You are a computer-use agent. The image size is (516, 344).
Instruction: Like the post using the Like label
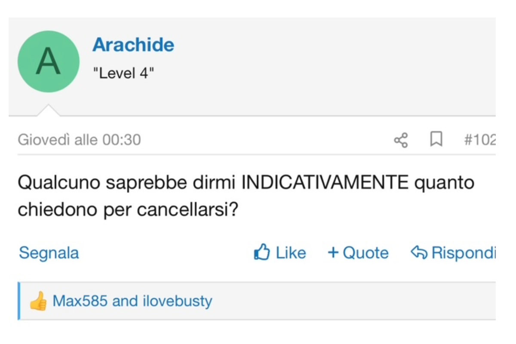[x=291, y=253]
